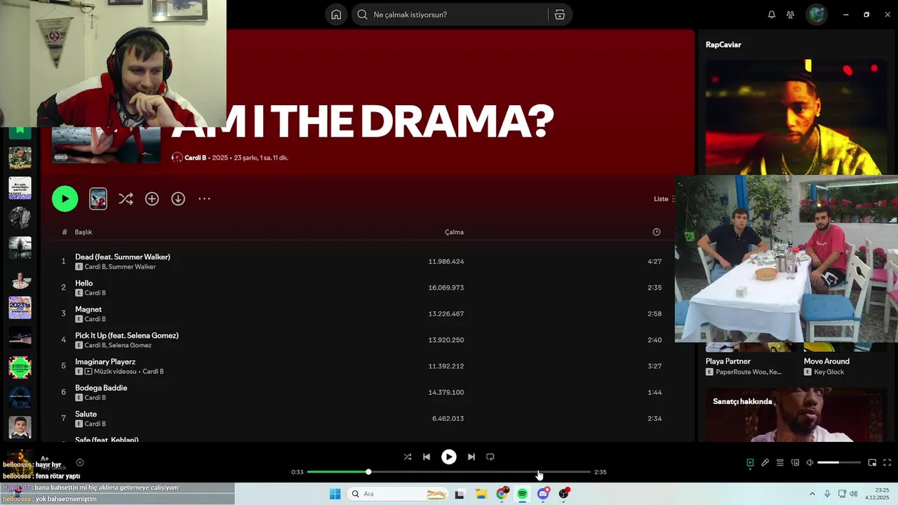Image resolution: width=898 pixels, height=505 pixels.
Task: Open Playa Partner in right panel
Action: coord(728,361)
